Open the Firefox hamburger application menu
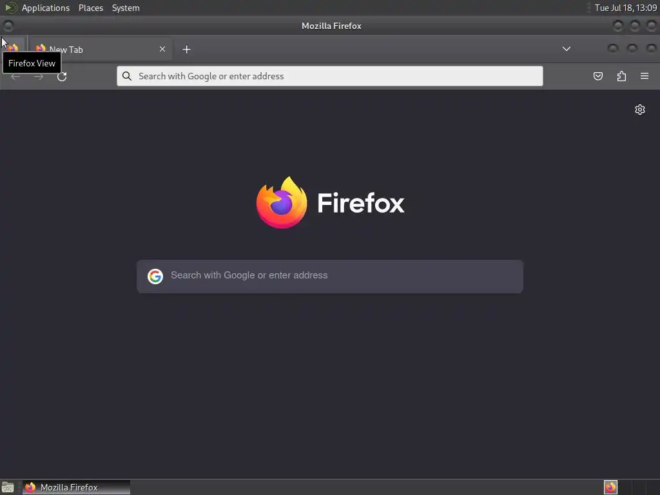This screenshot has height=495, width=660. 645,76
